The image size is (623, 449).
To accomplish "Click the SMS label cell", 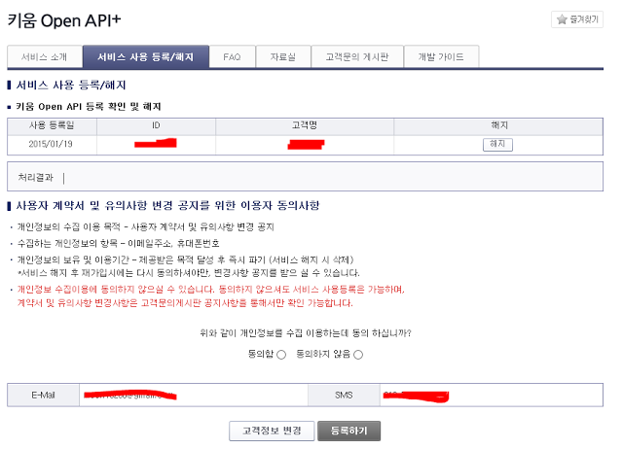I will [x=344, y=395].
